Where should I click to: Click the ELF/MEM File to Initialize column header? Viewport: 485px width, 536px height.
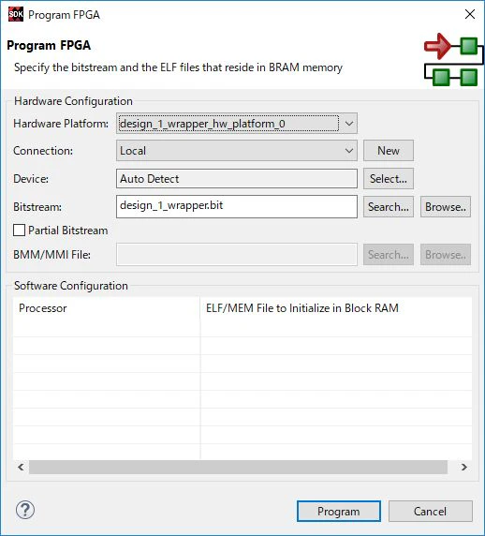click(x=336, y=308)
